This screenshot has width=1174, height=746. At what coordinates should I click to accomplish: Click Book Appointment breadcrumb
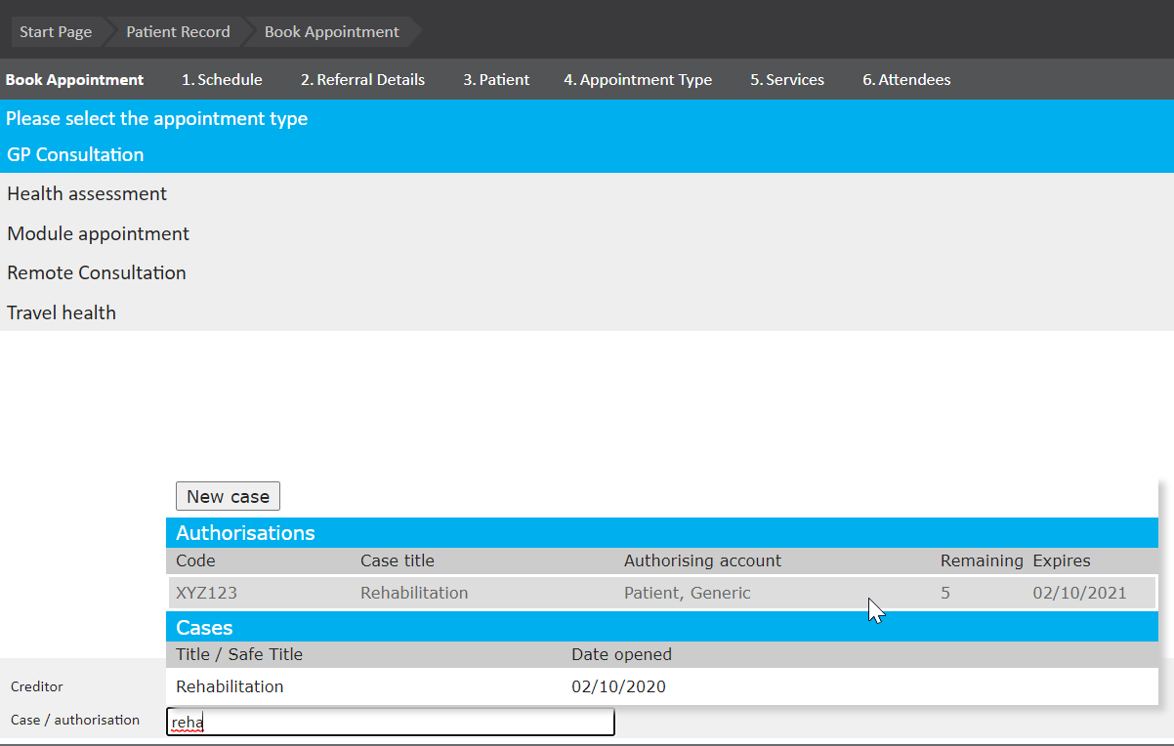(331, 32)
